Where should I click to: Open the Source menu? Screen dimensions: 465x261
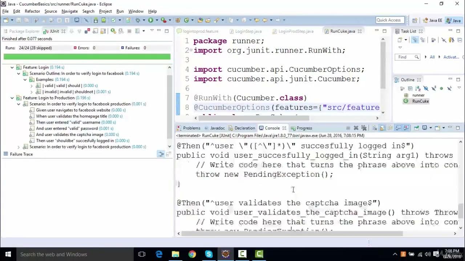pos(50,11)
